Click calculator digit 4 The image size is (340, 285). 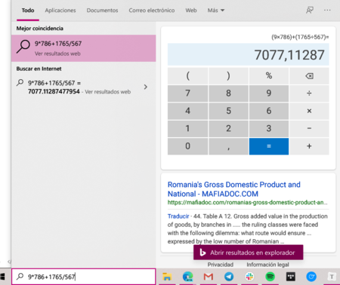pyautogui.click(x=188, y=111)
